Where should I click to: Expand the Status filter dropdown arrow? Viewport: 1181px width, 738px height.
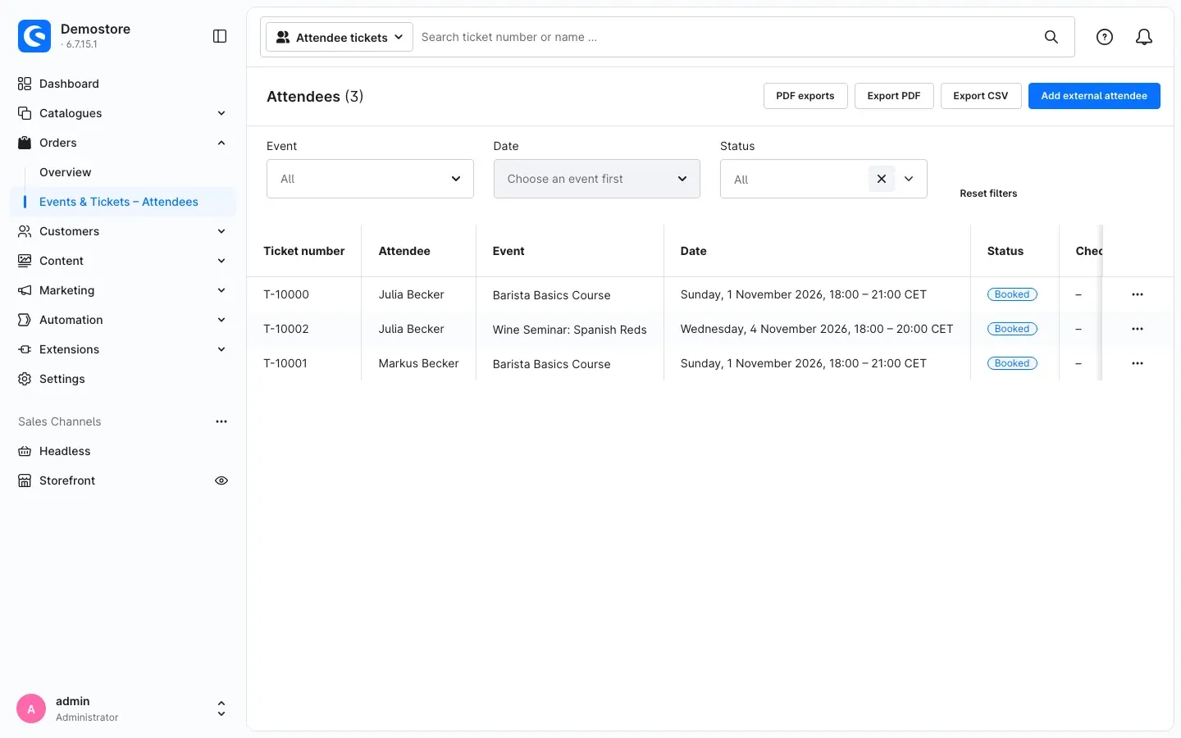(x=909, y=179)
